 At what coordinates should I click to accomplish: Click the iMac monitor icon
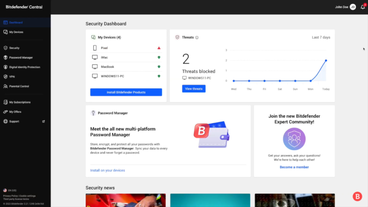point(95,57)
